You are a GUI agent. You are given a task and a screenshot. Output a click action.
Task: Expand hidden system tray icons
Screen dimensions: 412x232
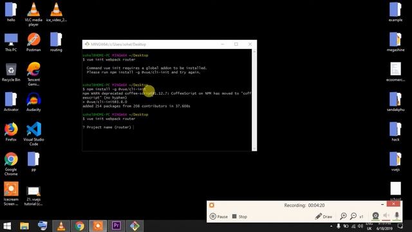tap(331, 226)
